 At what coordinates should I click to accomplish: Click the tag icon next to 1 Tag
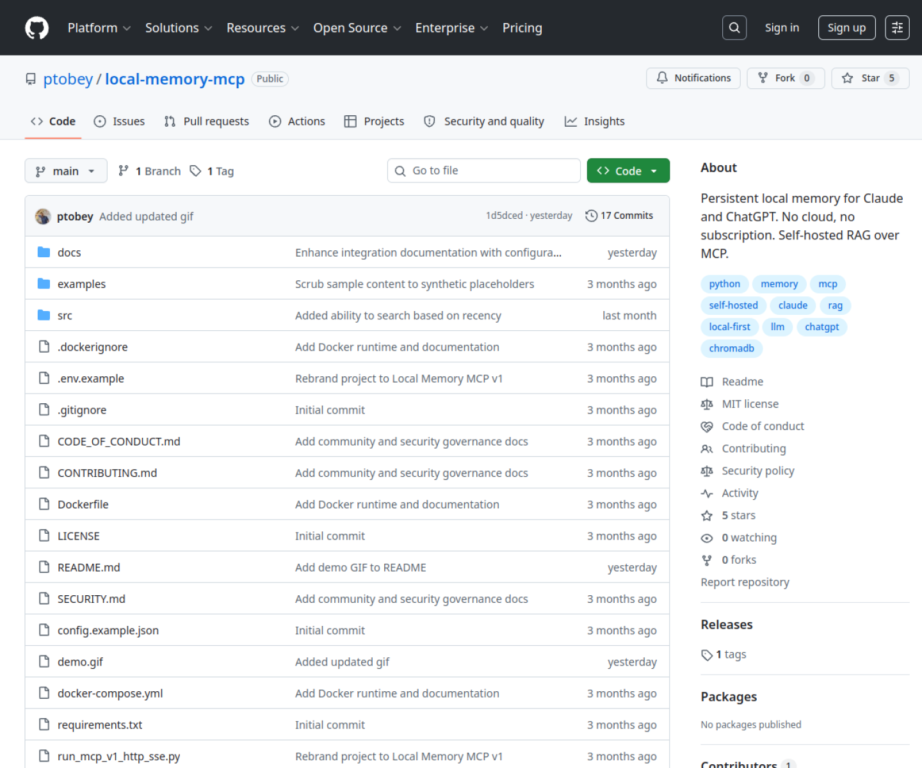tap(195, 170)
